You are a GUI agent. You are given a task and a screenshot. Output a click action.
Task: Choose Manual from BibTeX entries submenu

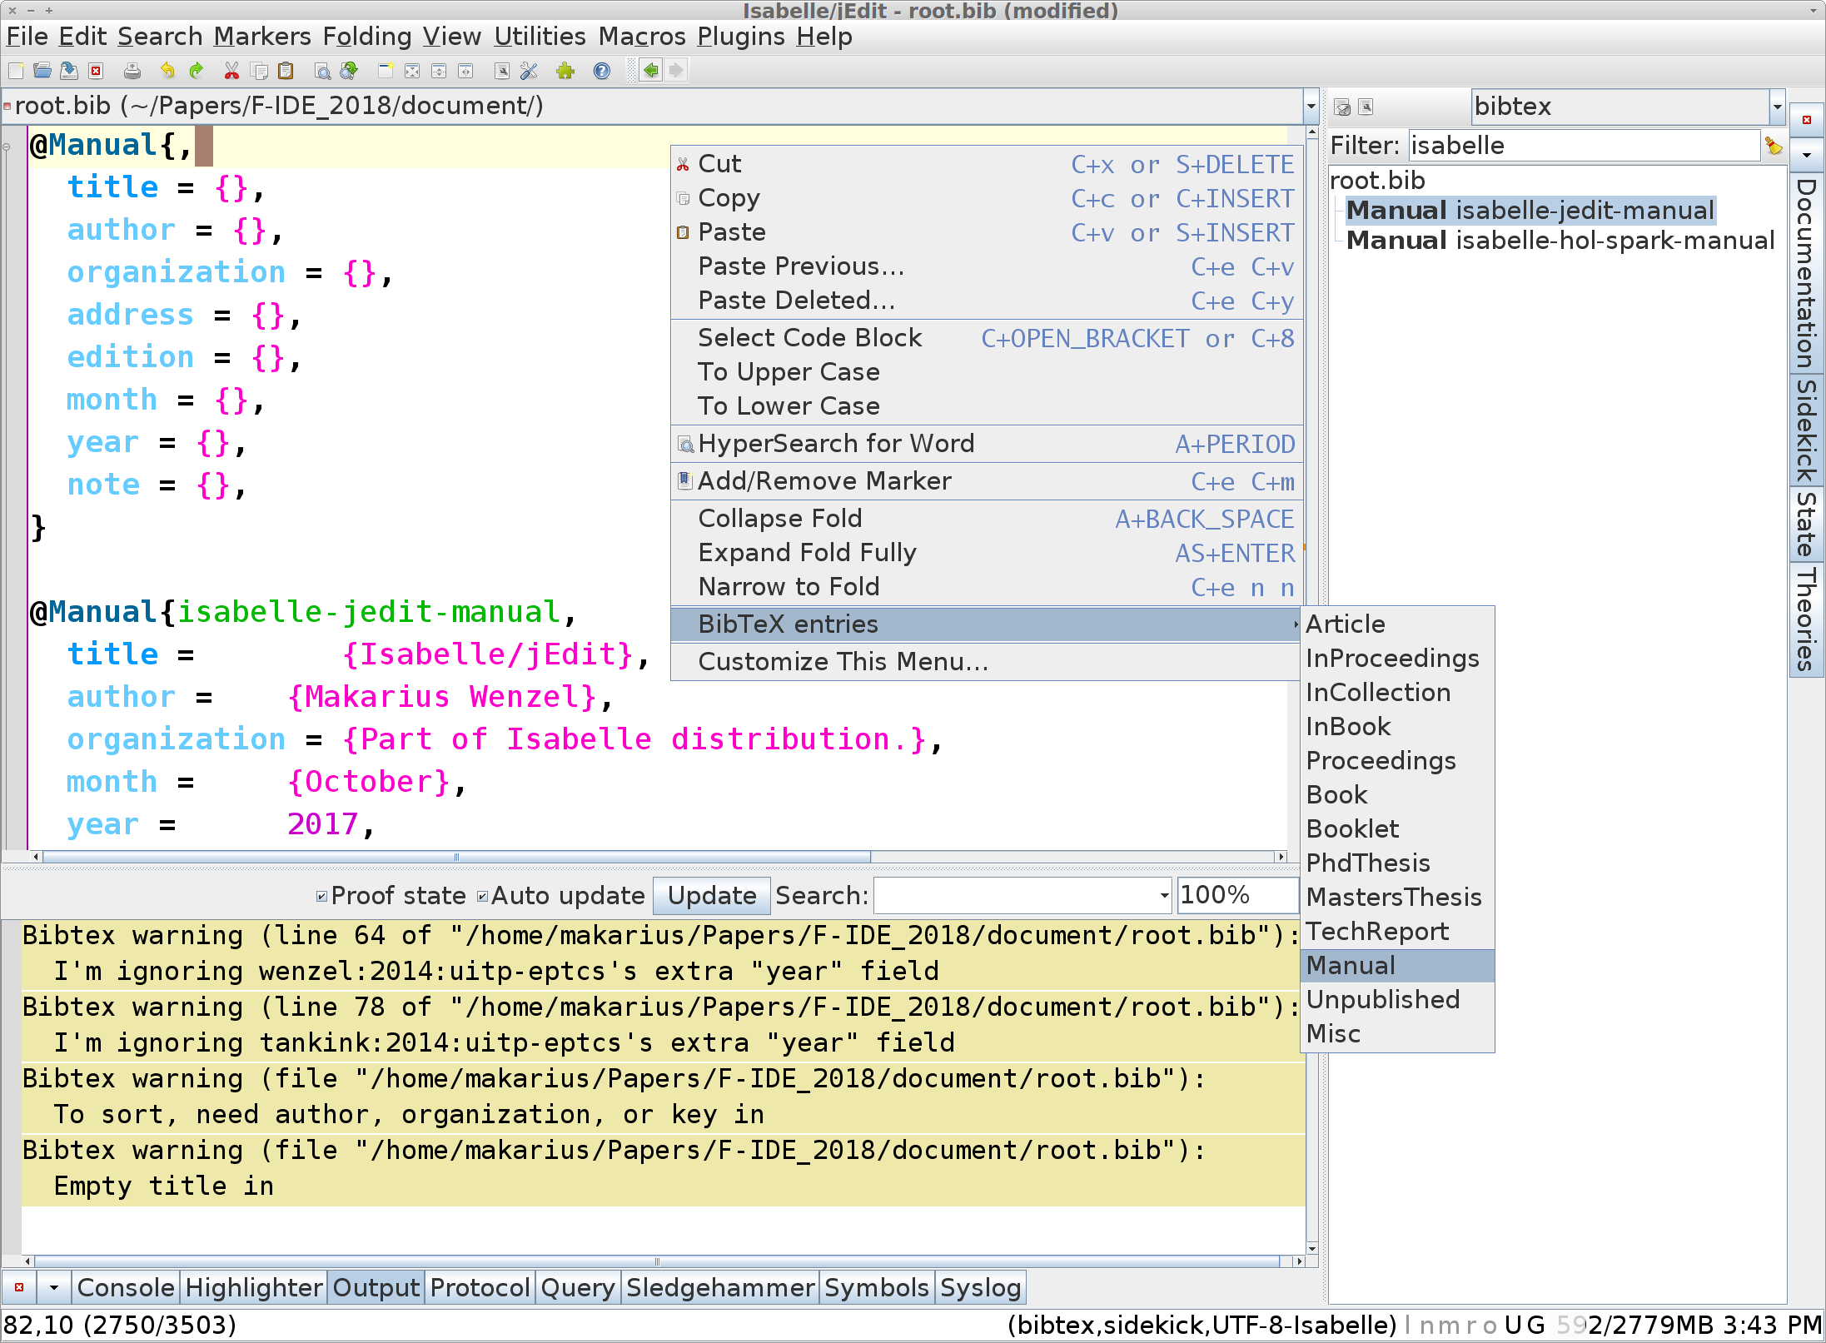[x=1397, y=966]
